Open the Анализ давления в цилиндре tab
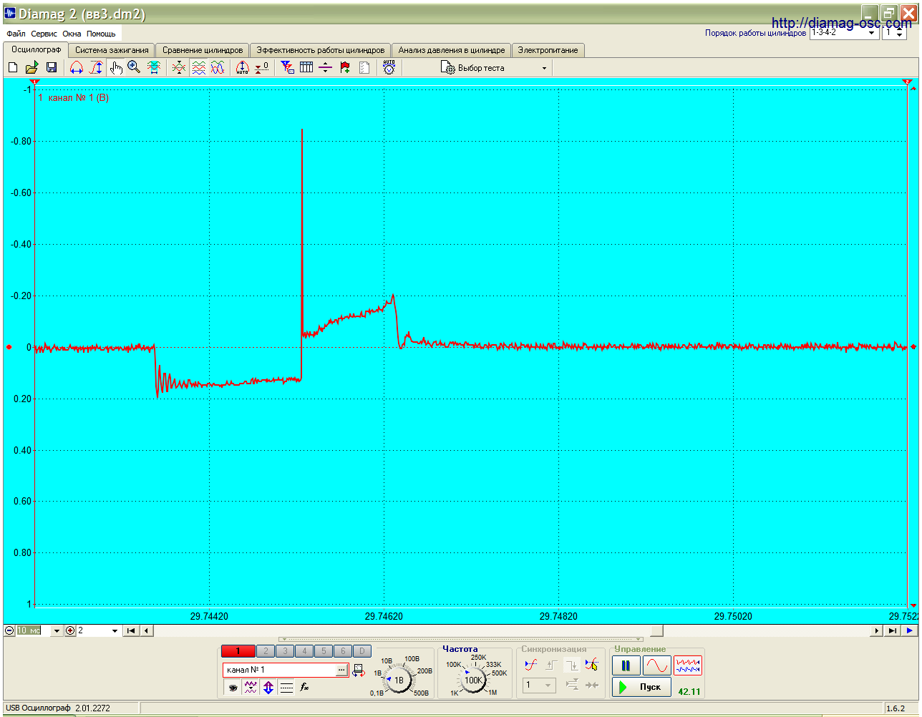The height and width of the screenshot is (717, 922). tap(452, 50)
